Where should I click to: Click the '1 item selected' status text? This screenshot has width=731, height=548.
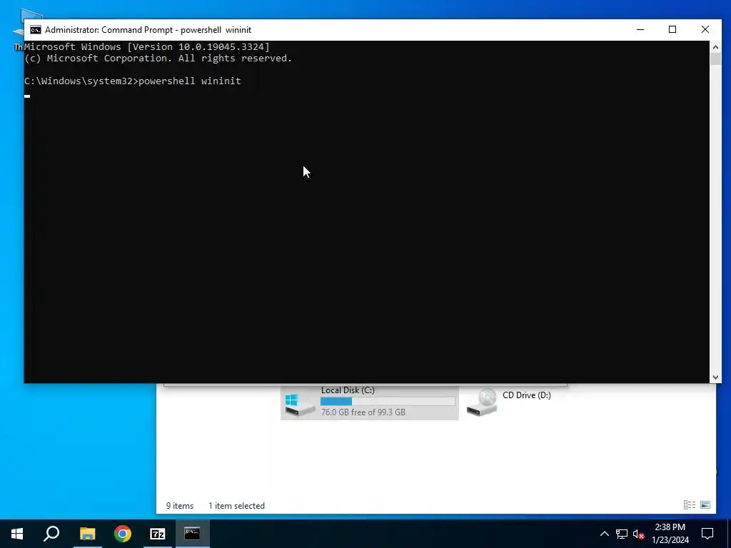coord(236,506)
